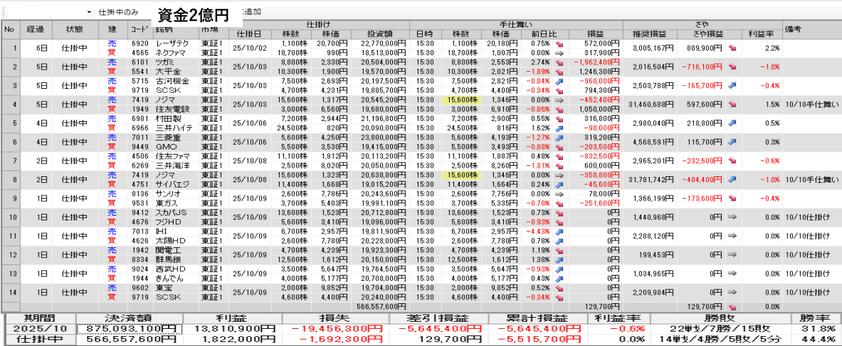Toggle the 仕掛中のみ filter in the toolbar
The width and height of the screenshot is (842, 346).
(118, 12)
